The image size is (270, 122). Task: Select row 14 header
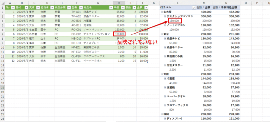pos(2,65)
